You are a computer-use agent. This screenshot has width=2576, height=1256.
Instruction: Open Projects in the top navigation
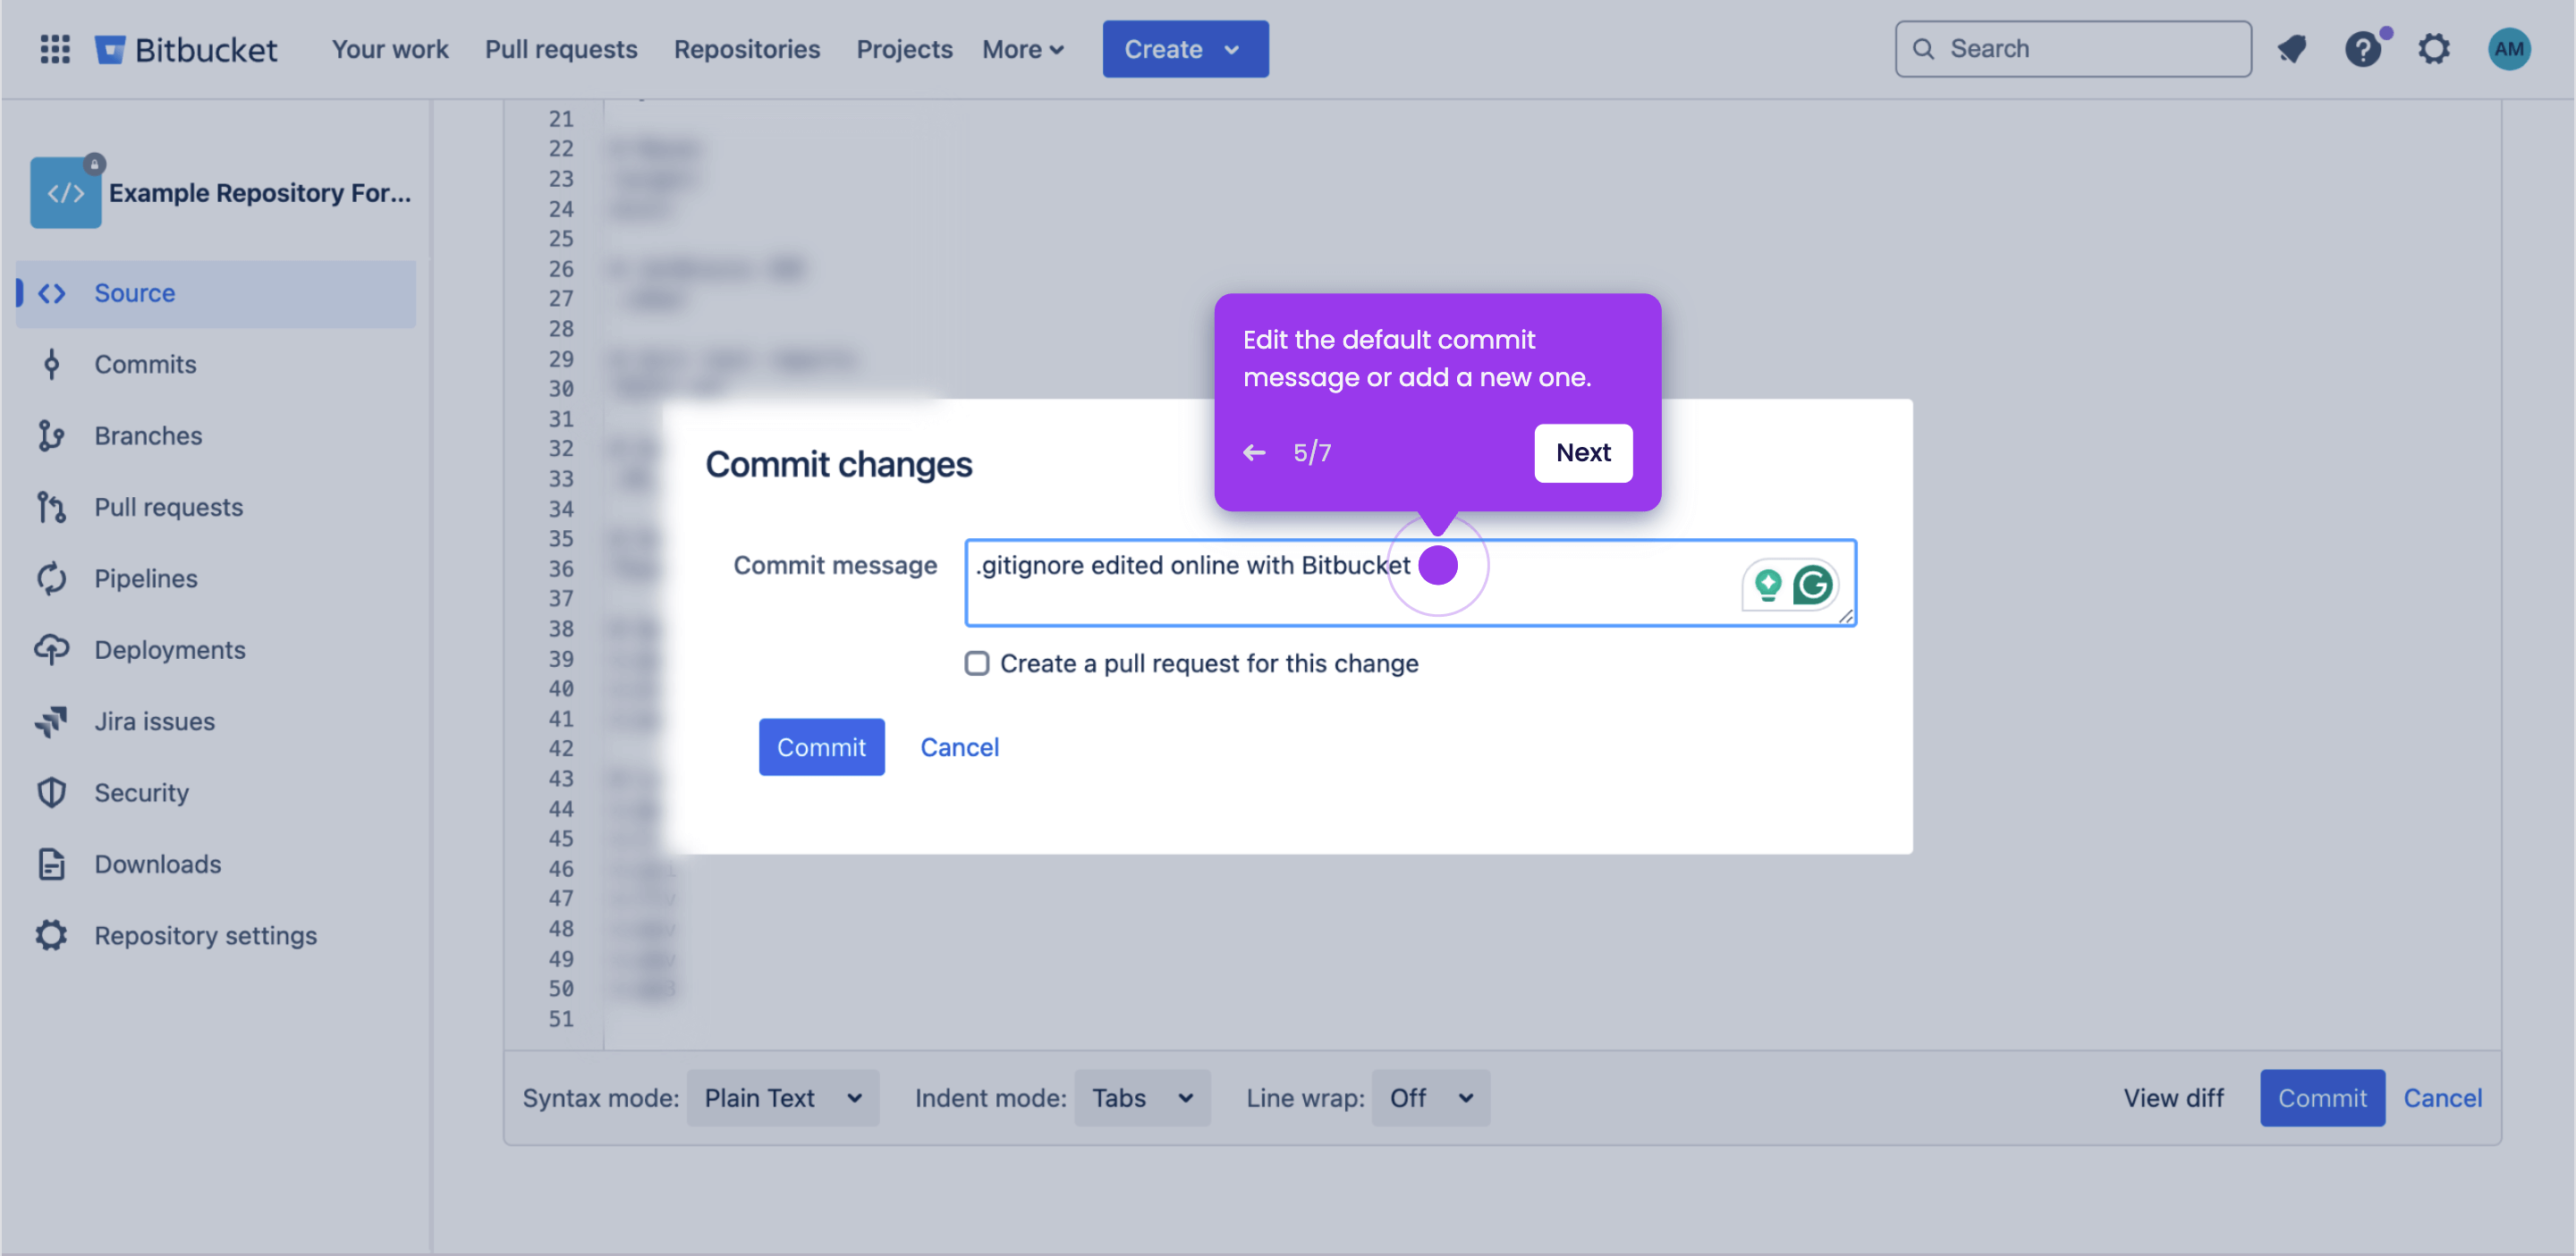[904, 49]
